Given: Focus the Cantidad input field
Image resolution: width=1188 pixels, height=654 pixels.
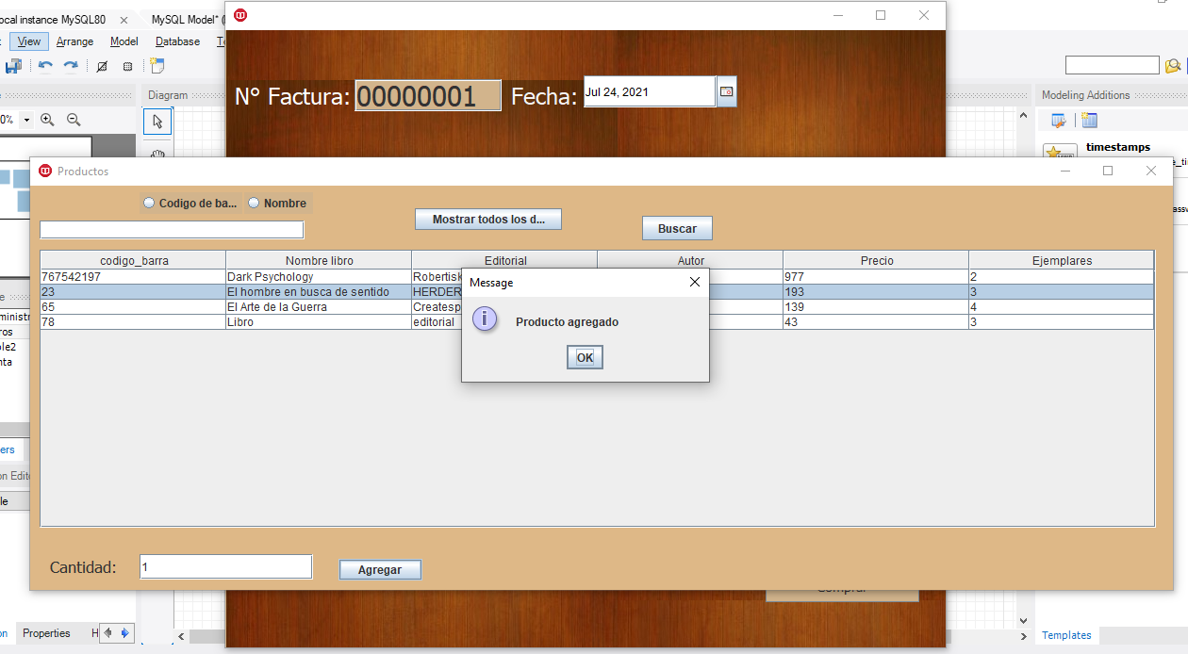Looking at the screenshot, I should (x=225, y=566).
